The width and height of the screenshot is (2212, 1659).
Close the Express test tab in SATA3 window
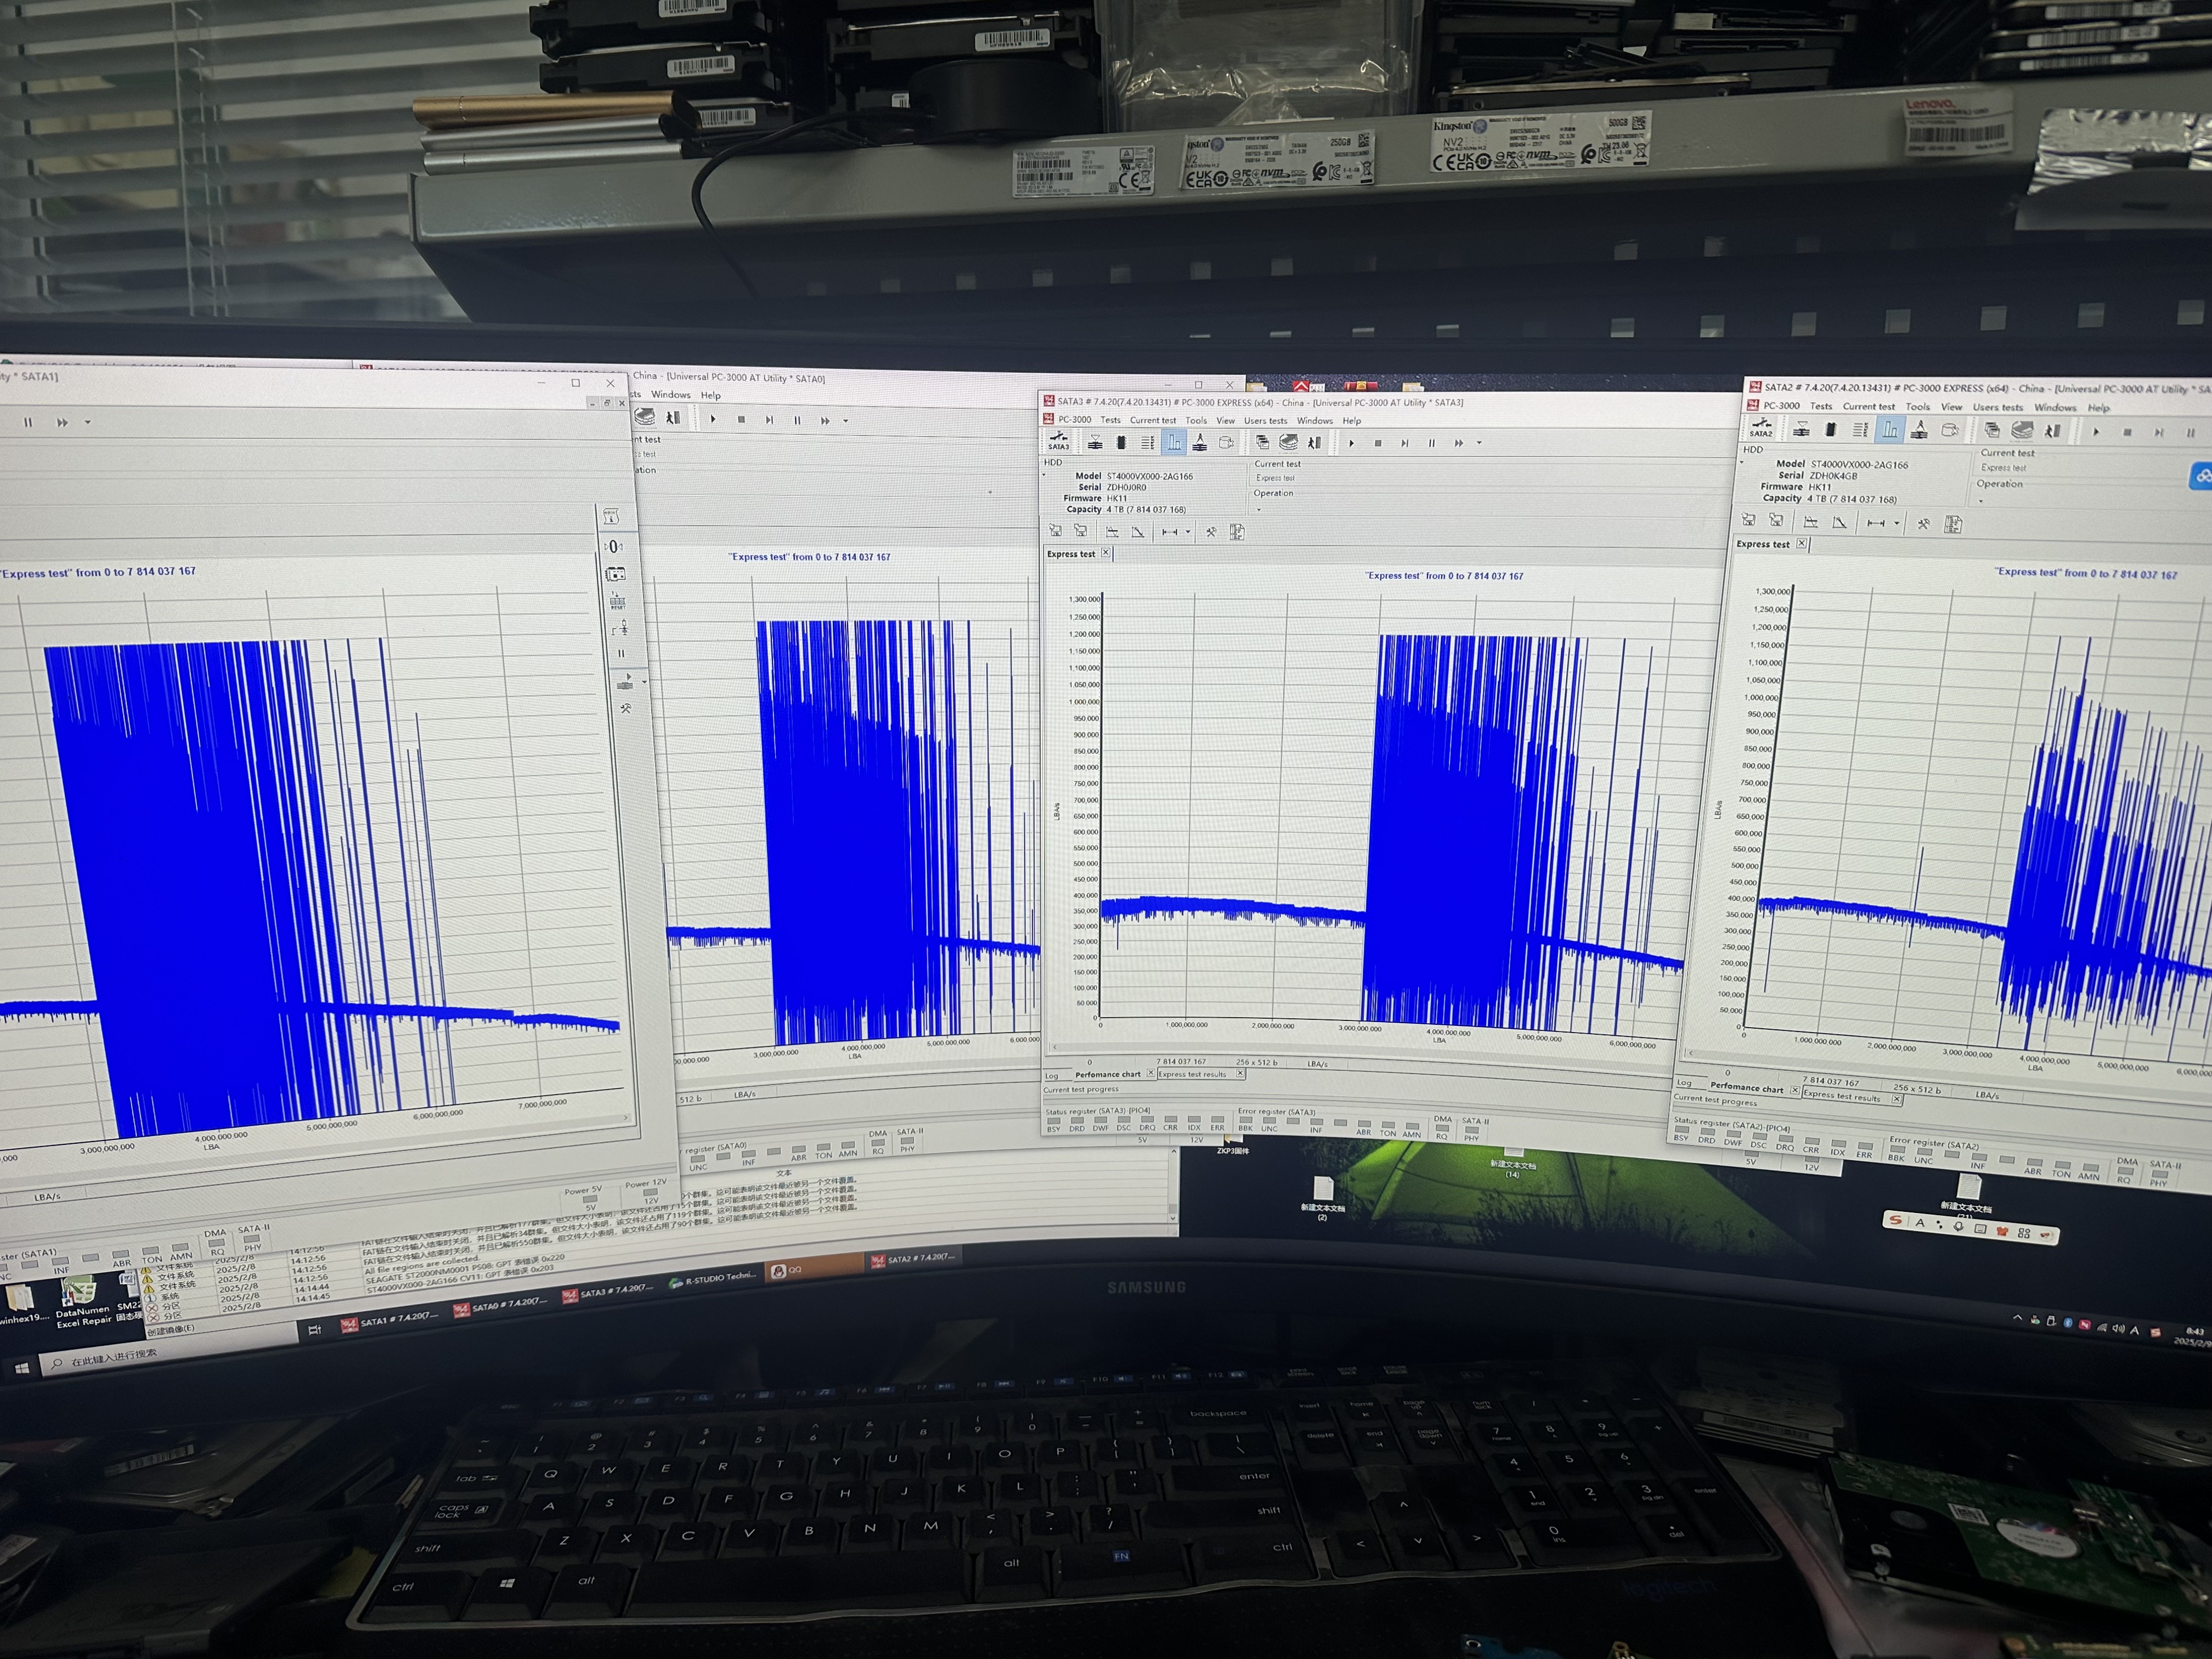[1106, 553]
